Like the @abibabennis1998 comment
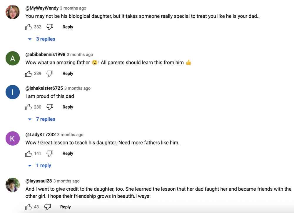Screen dimensions: 294x213 tap(29, 74)
